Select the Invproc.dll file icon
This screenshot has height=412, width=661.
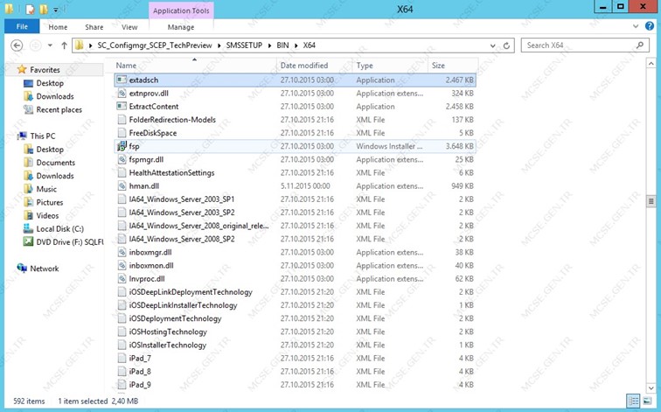coord(122,279)
